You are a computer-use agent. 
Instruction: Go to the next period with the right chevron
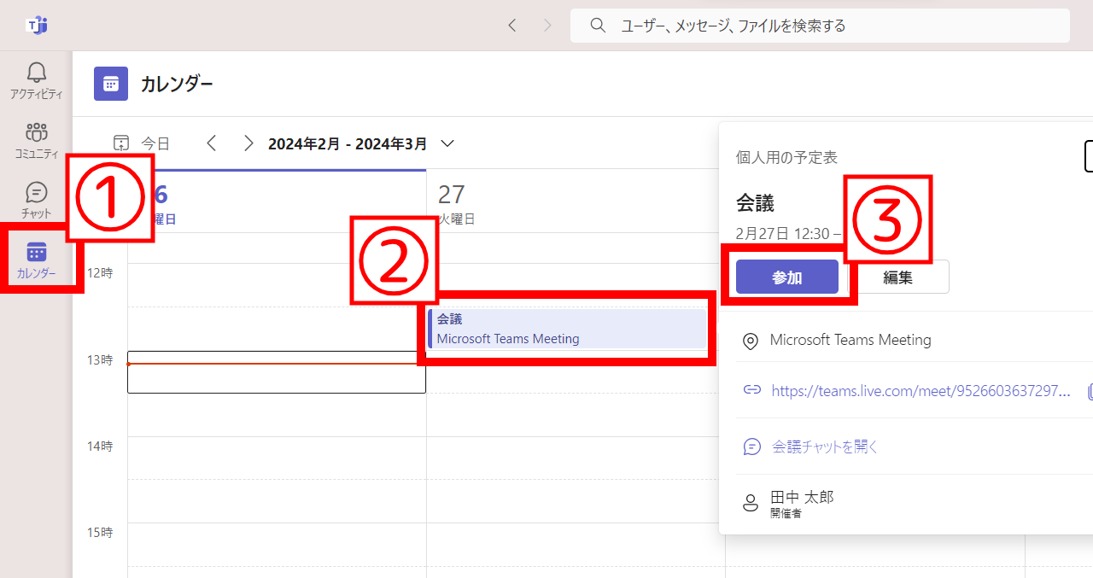248,143
